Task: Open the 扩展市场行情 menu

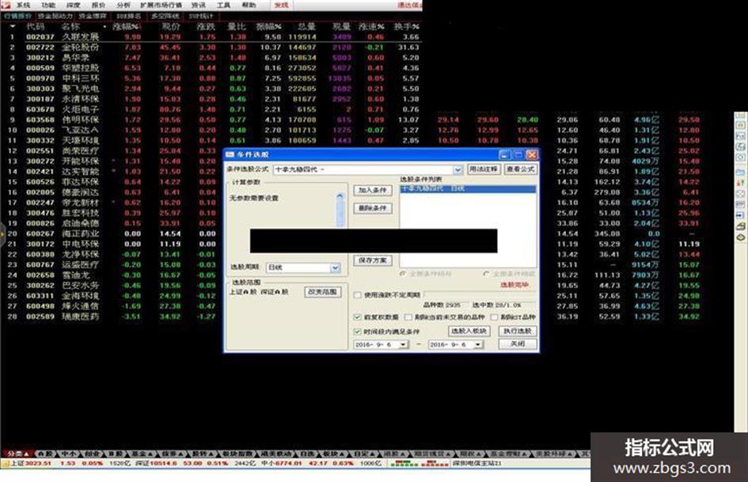Action: pyautogui.click(x=161, y=5)
